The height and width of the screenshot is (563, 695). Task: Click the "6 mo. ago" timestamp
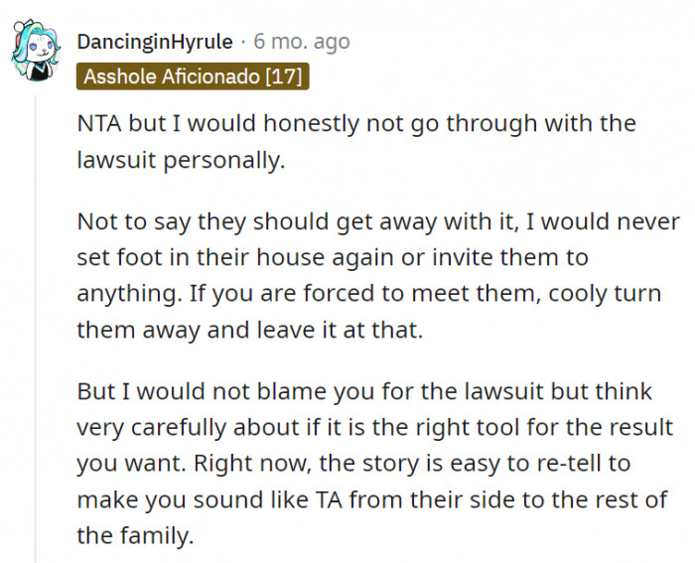(302, 42)
